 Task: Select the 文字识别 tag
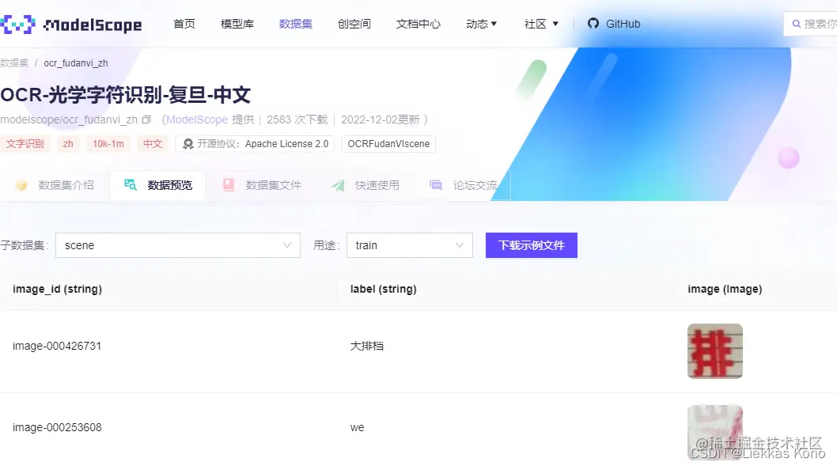(25, 144)
